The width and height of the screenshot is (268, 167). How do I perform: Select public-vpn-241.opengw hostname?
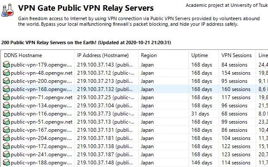point(41,155)
